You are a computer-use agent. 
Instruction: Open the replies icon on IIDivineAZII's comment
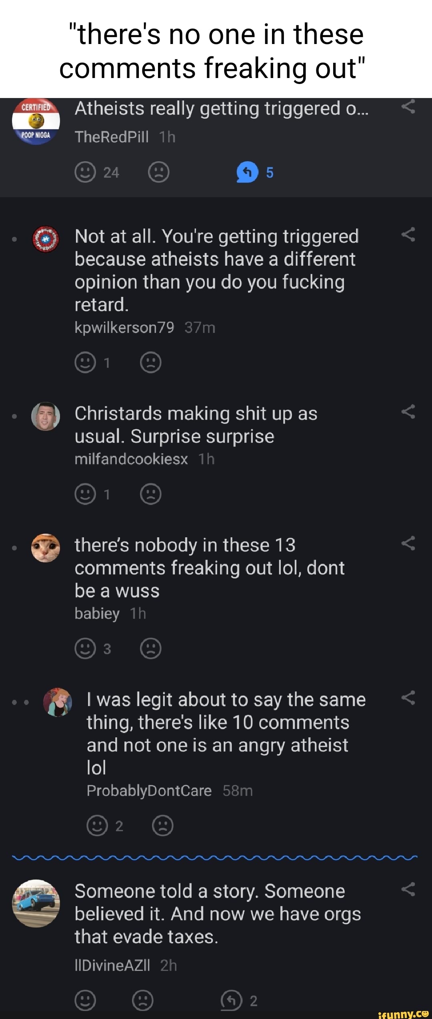click(232, 1000)
